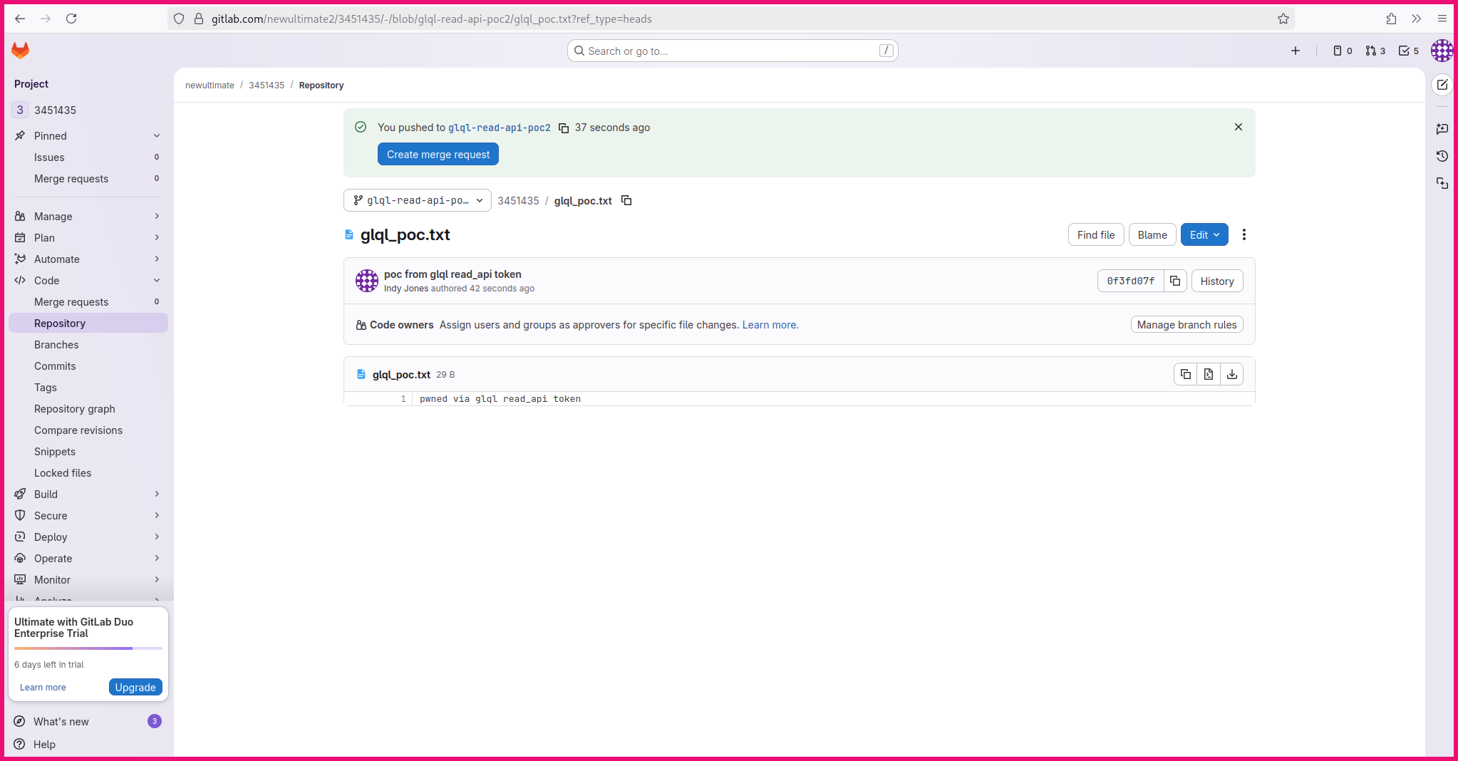Click the Blame button
The height and width of the screenshot is (761, 1458).
coord(1152,234)
